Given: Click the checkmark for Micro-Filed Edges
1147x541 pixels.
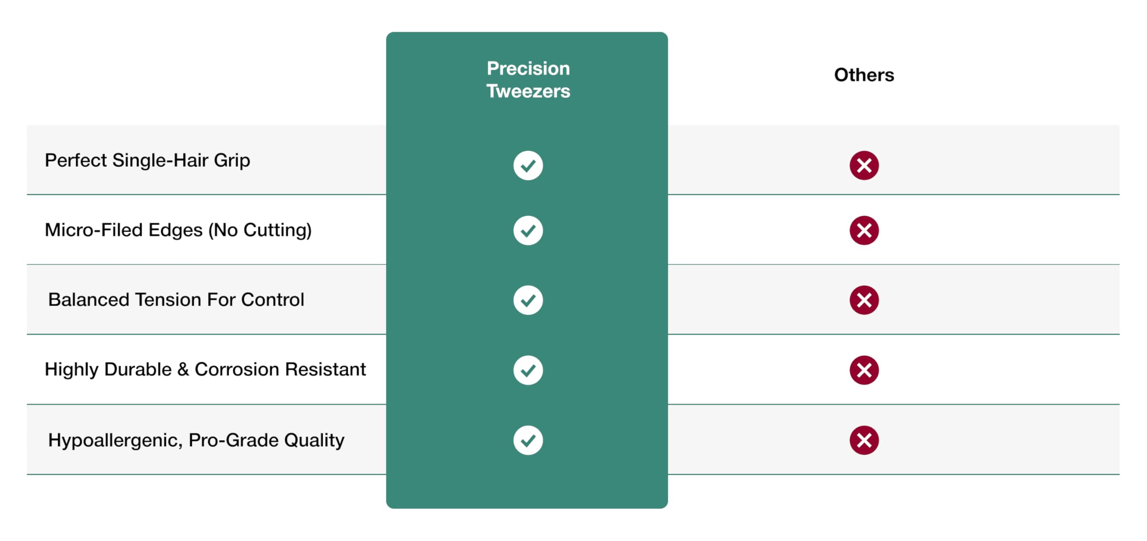Looking at the screenshot, I should 528,230.
